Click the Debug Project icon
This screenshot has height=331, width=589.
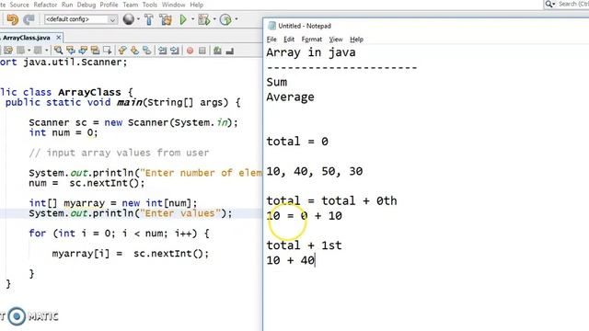(x=204, y=19)
